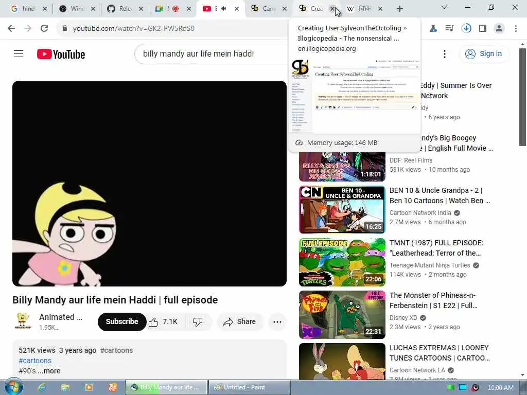The image size is (527, 395).
Task: Subscribe to the Animated channel
Action: click(x=122, y=322)
